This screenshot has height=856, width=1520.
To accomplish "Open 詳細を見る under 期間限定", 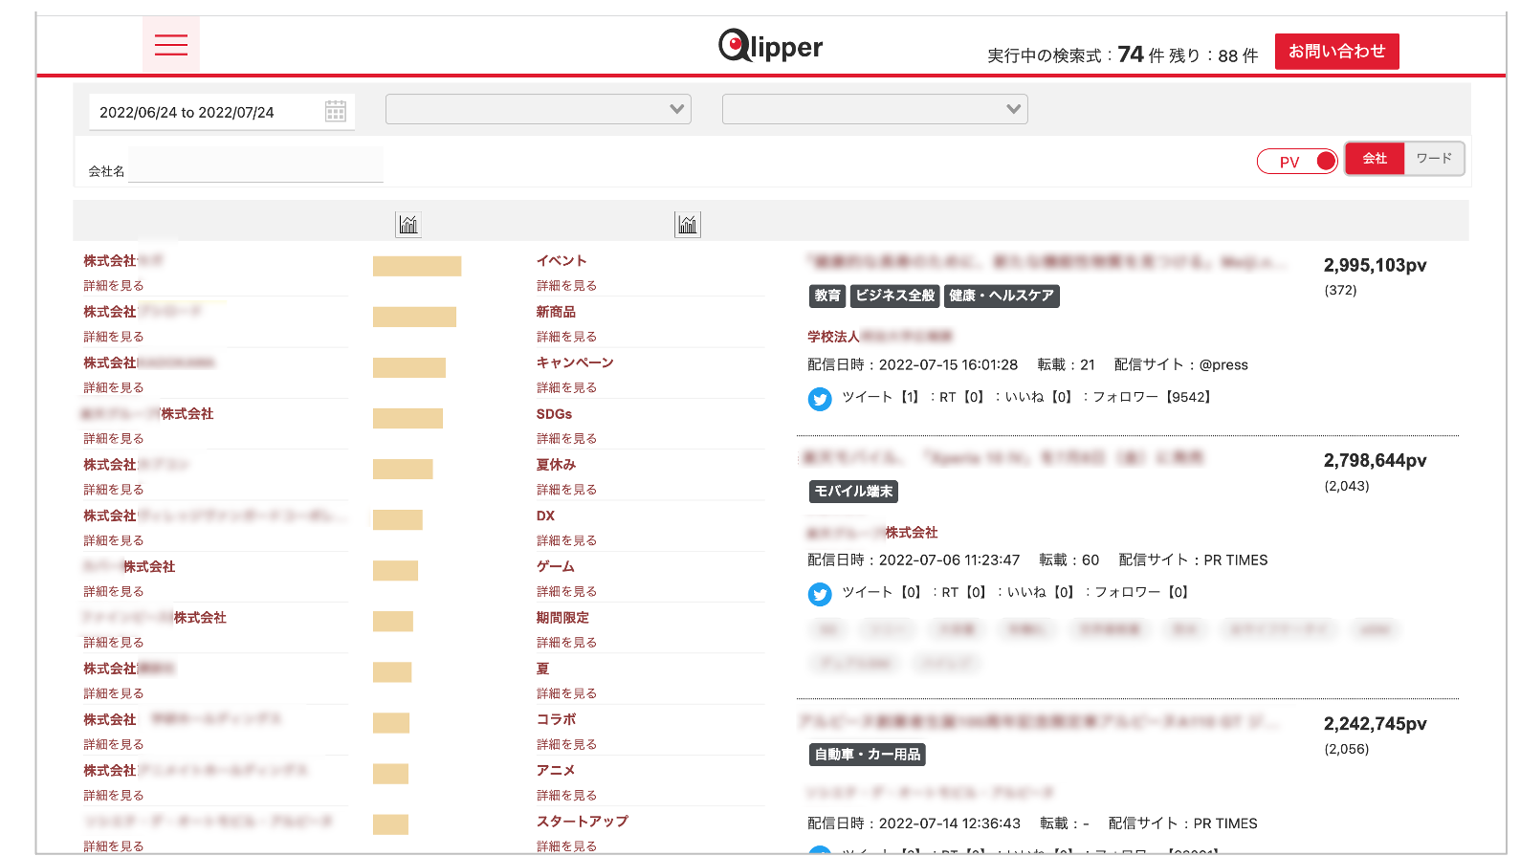I will point(566,643).
